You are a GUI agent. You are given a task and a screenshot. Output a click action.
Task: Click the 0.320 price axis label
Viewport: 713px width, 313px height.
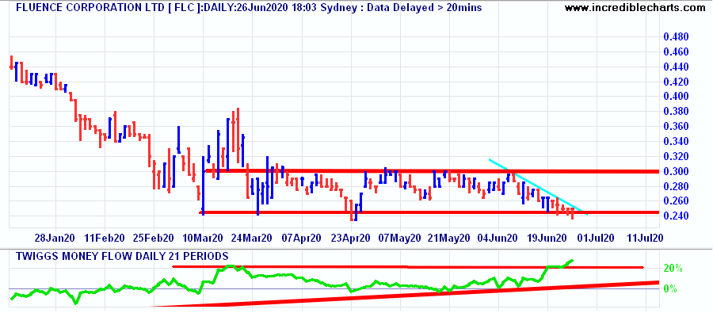(x=677, y=157)
